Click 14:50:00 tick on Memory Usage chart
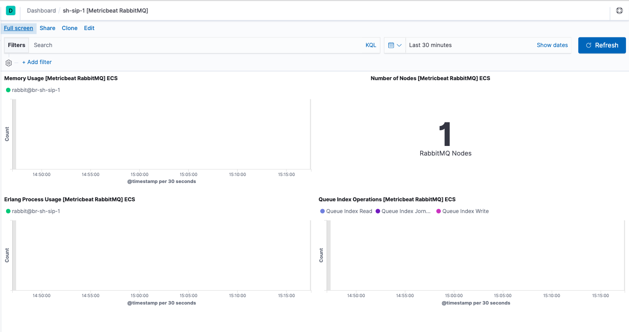 point(41,174)
